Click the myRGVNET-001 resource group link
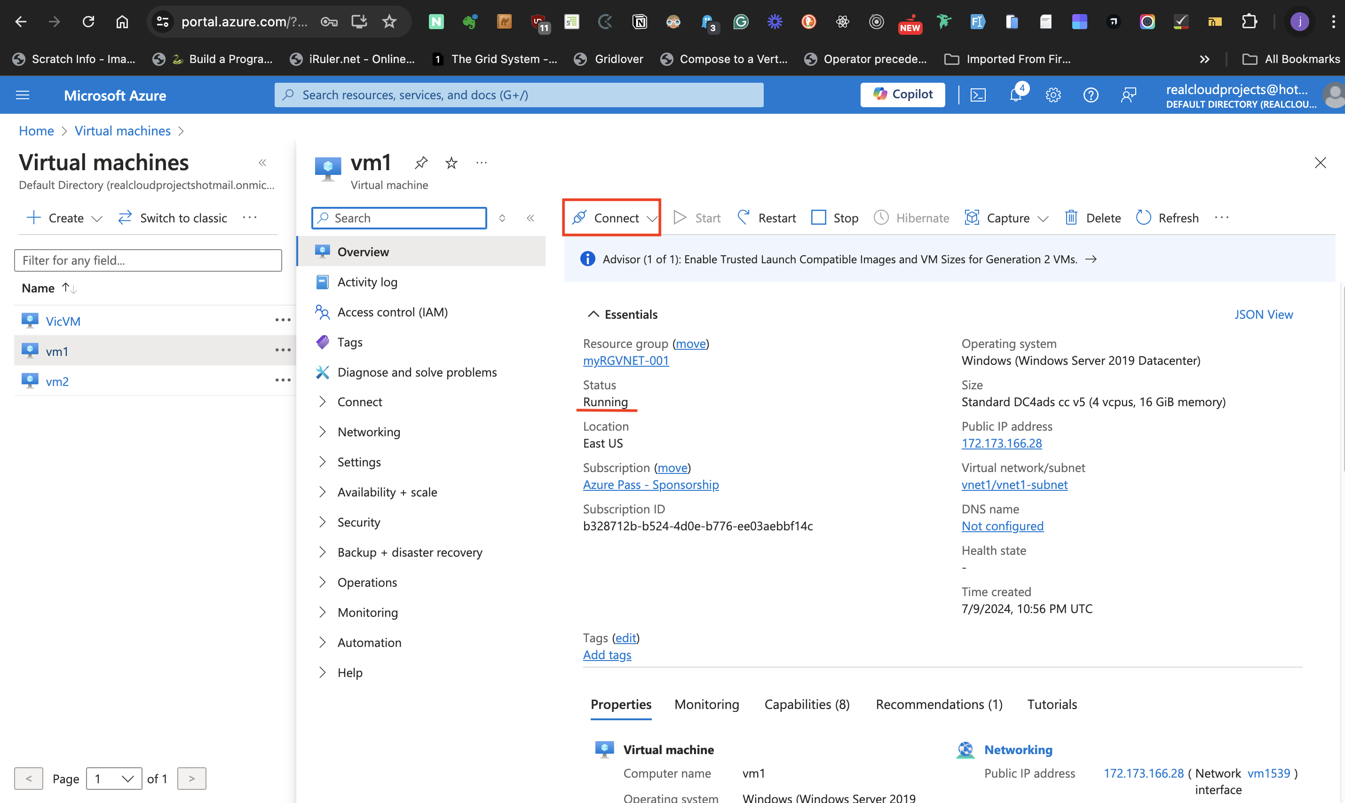The height and width of the screenshot is (803, 1345). (625, 361)
